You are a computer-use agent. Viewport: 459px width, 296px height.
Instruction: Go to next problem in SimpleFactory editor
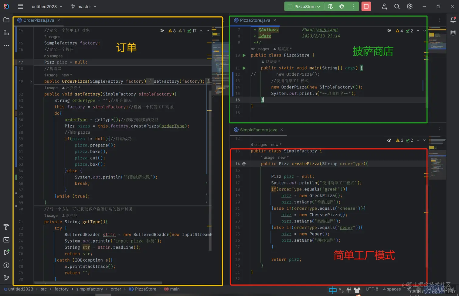click(424, 140)
